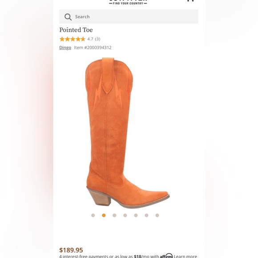Screen dimensions: 258x258
Task: Select the third image carousel dot
Action: (x=114, y=215)
